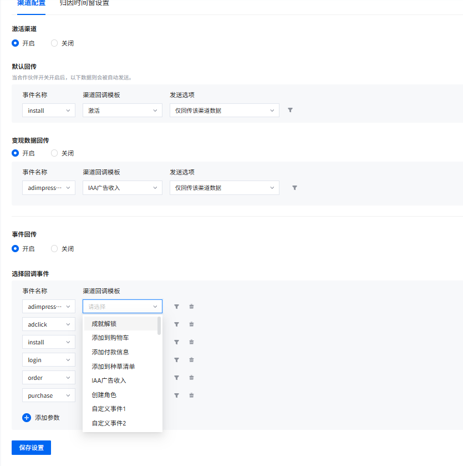
Task: Select 成就解锁 from the open dropdown list
Action: 105,323
